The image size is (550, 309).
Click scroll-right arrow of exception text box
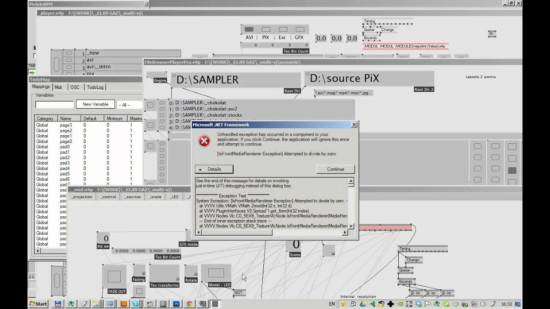345,233
